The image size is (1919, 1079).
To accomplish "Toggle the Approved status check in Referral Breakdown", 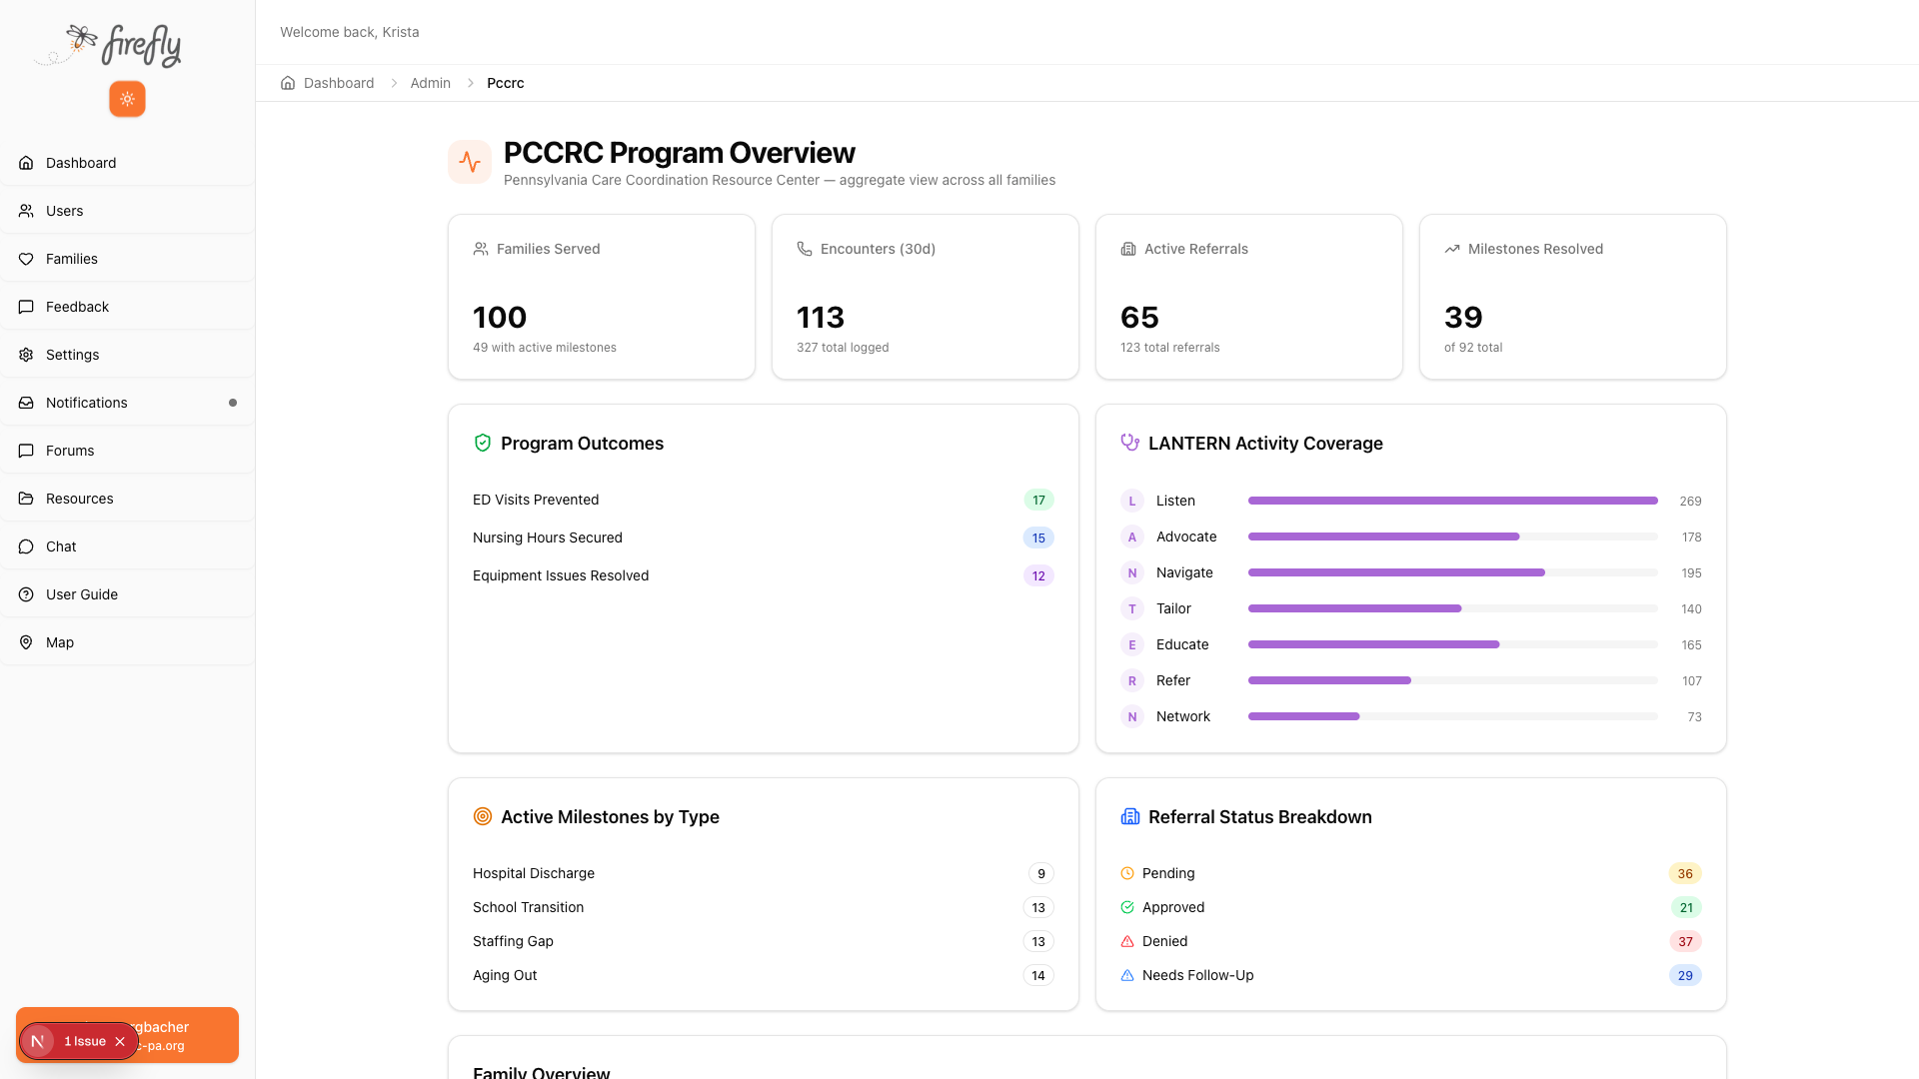I will (x=1128, y=907).
